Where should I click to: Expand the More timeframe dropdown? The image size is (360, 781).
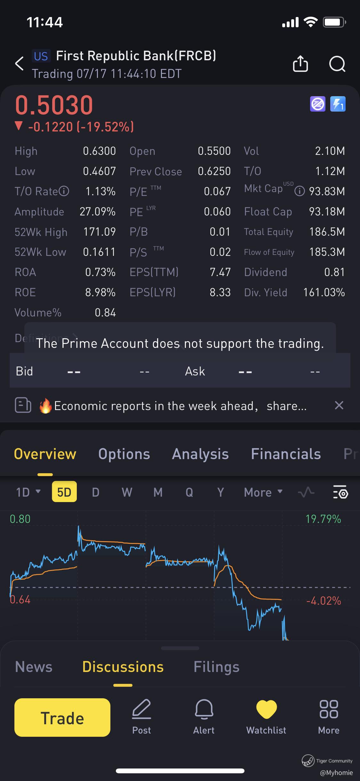click(x=263, y=492)
